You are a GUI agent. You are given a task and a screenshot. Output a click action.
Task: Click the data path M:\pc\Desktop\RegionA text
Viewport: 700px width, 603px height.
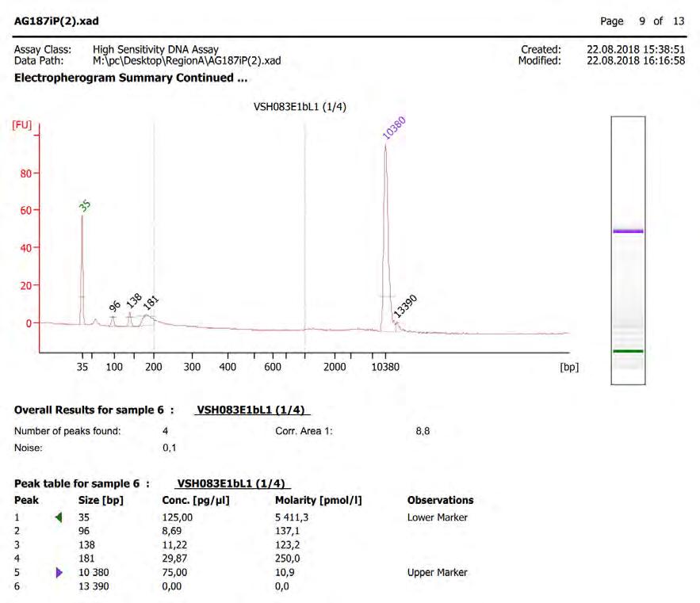pyautogui.click(x=187, y=61)
